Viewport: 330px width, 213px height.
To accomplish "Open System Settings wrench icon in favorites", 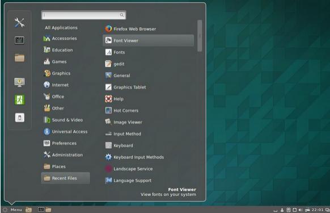I will tap(19, 22).
